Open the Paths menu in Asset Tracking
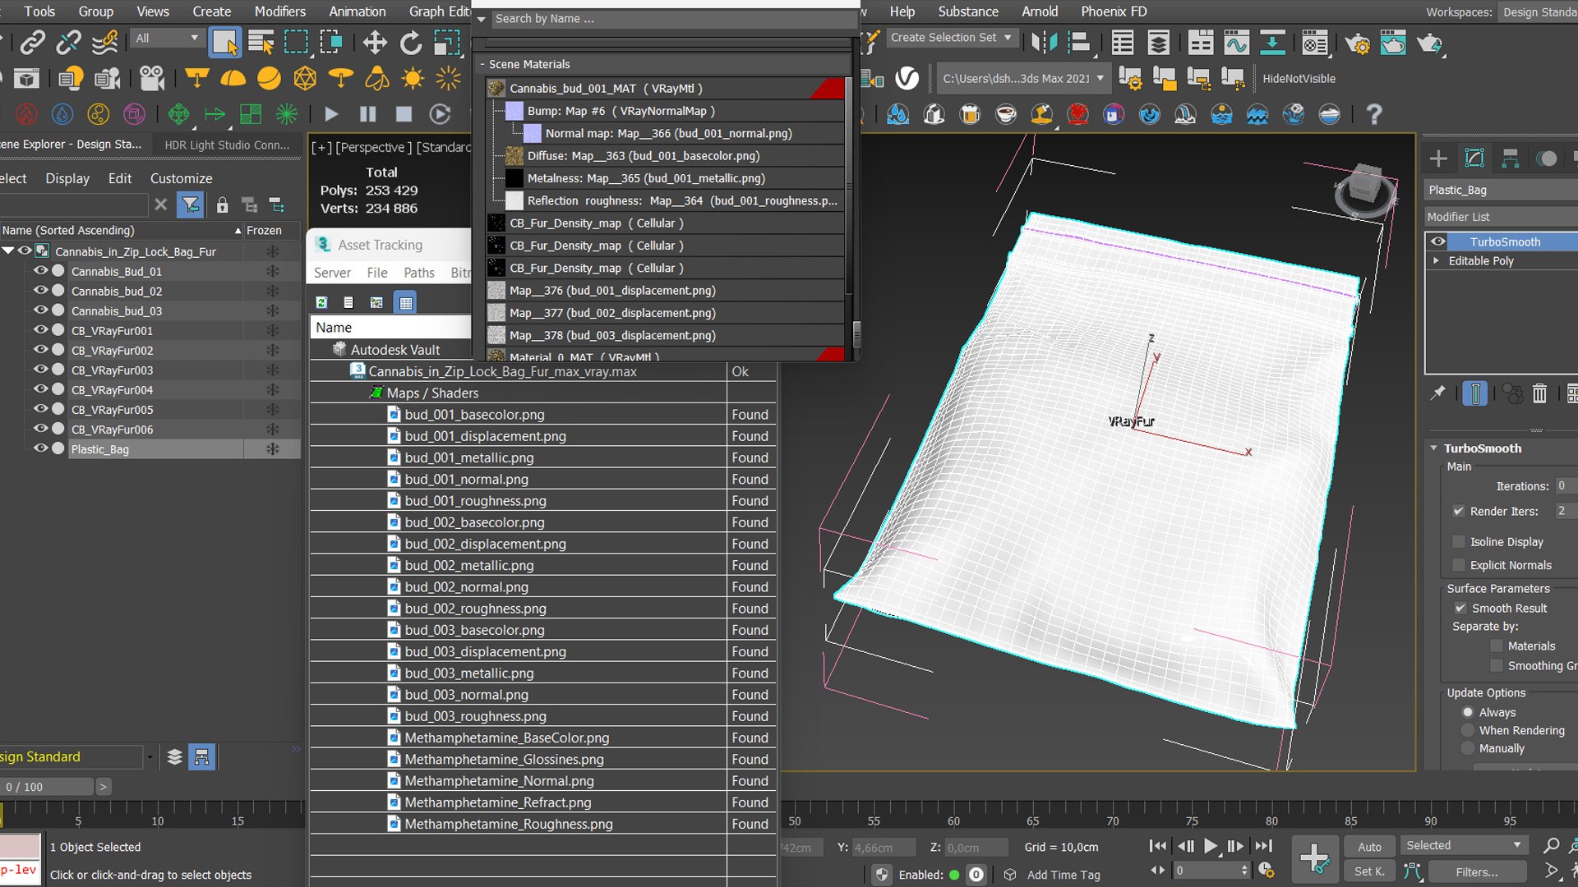 point(418,273)
